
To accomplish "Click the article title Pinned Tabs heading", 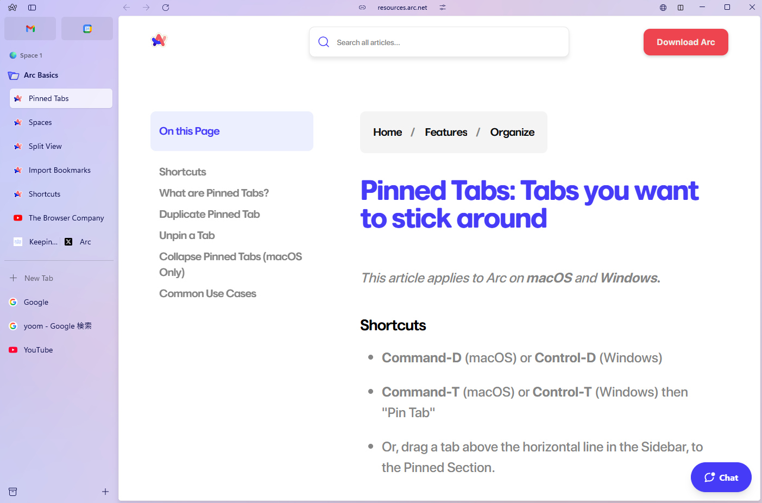I will [x=530, y=205].
